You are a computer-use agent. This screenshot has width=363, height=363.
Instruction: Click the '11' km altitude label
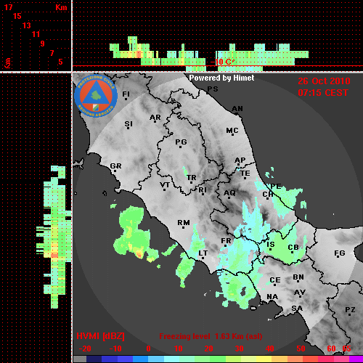coord(36,34)
